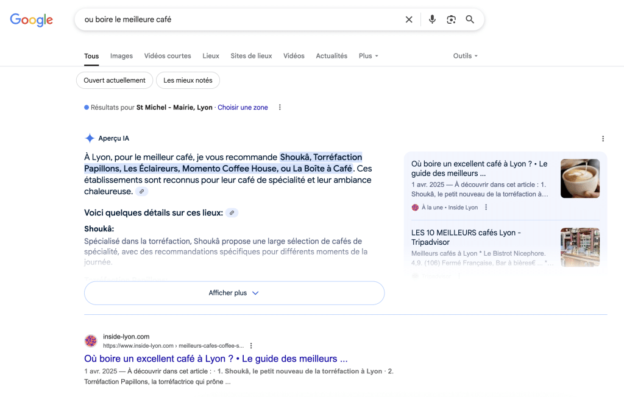Toggle the Les mieux notés filter chip
The height and width of the screenshot is (397, 624).
[188, 80]
